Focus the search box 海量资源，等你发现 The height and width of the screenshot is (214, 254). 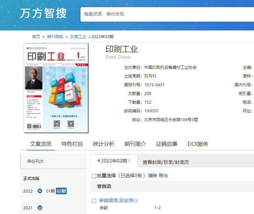(167, 14)
